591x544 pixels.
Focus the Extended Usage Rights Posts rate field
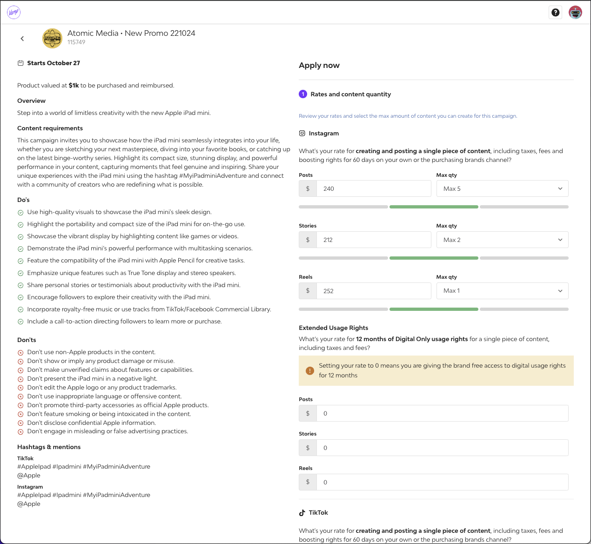[x=442, y=413]
